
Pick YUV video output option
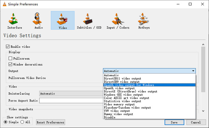(x=149, y=111)
